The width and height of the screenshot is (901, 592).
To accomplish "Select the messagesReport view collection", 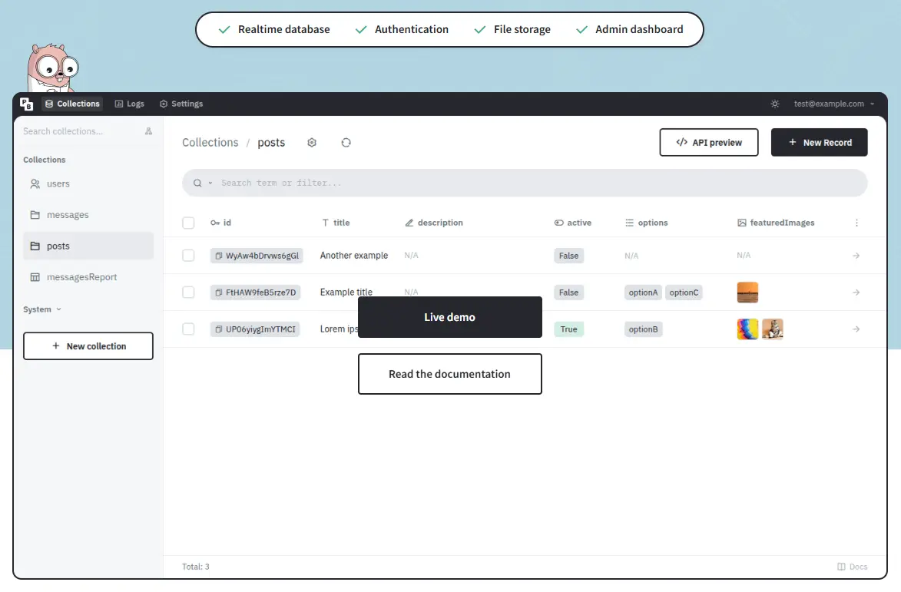I will [88, 276].
